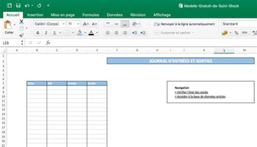This screenshot has height=147, width=257.
Task: Apply thousands separator 000 icon
Action: point(245,33)
